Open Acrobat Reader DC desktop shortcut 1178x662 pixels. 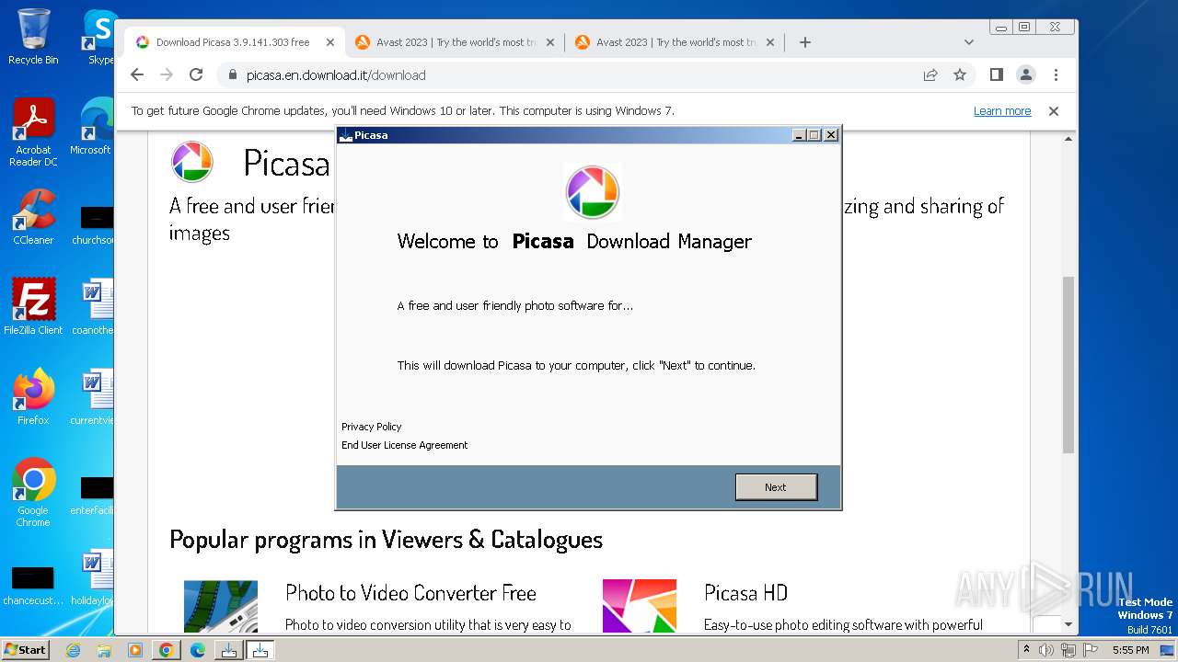point(33,132)
